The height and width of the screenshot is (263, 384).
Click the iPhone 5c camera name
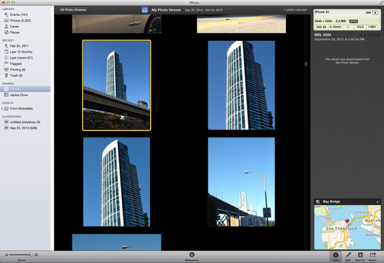[x=322, y=12]
